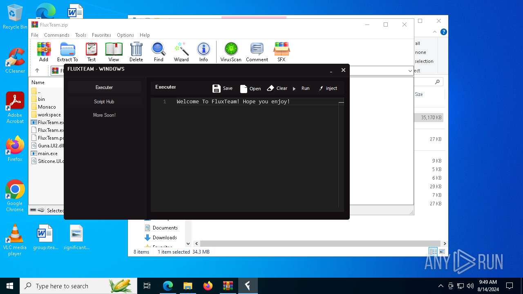Select the Siticone.UI file in WinRAR
This screenshot has width=523, height=294.
coord(47,161)
